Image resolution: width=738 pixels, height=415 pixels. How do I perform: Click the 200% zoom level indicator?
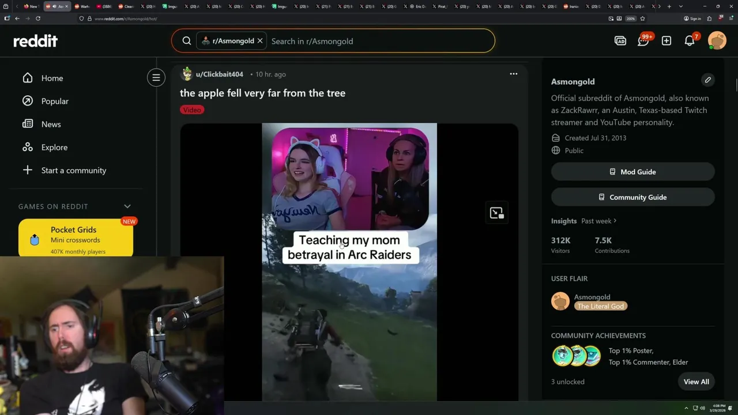[x=631, y=18]
